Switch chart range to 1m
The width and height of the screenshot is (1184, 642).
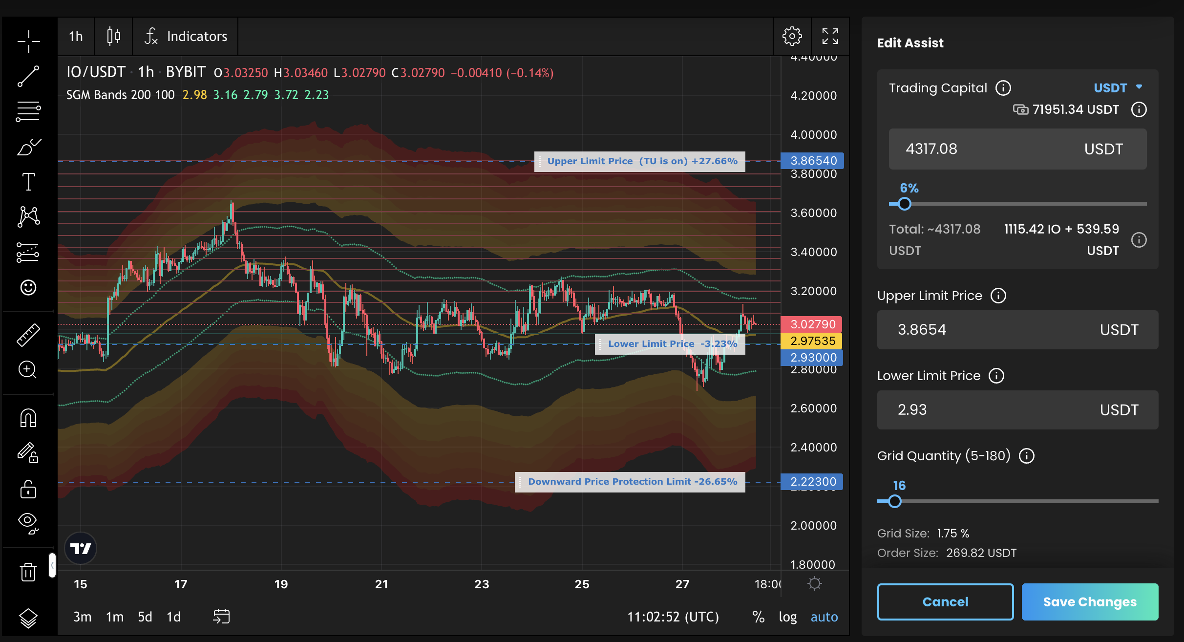(115, 617)
